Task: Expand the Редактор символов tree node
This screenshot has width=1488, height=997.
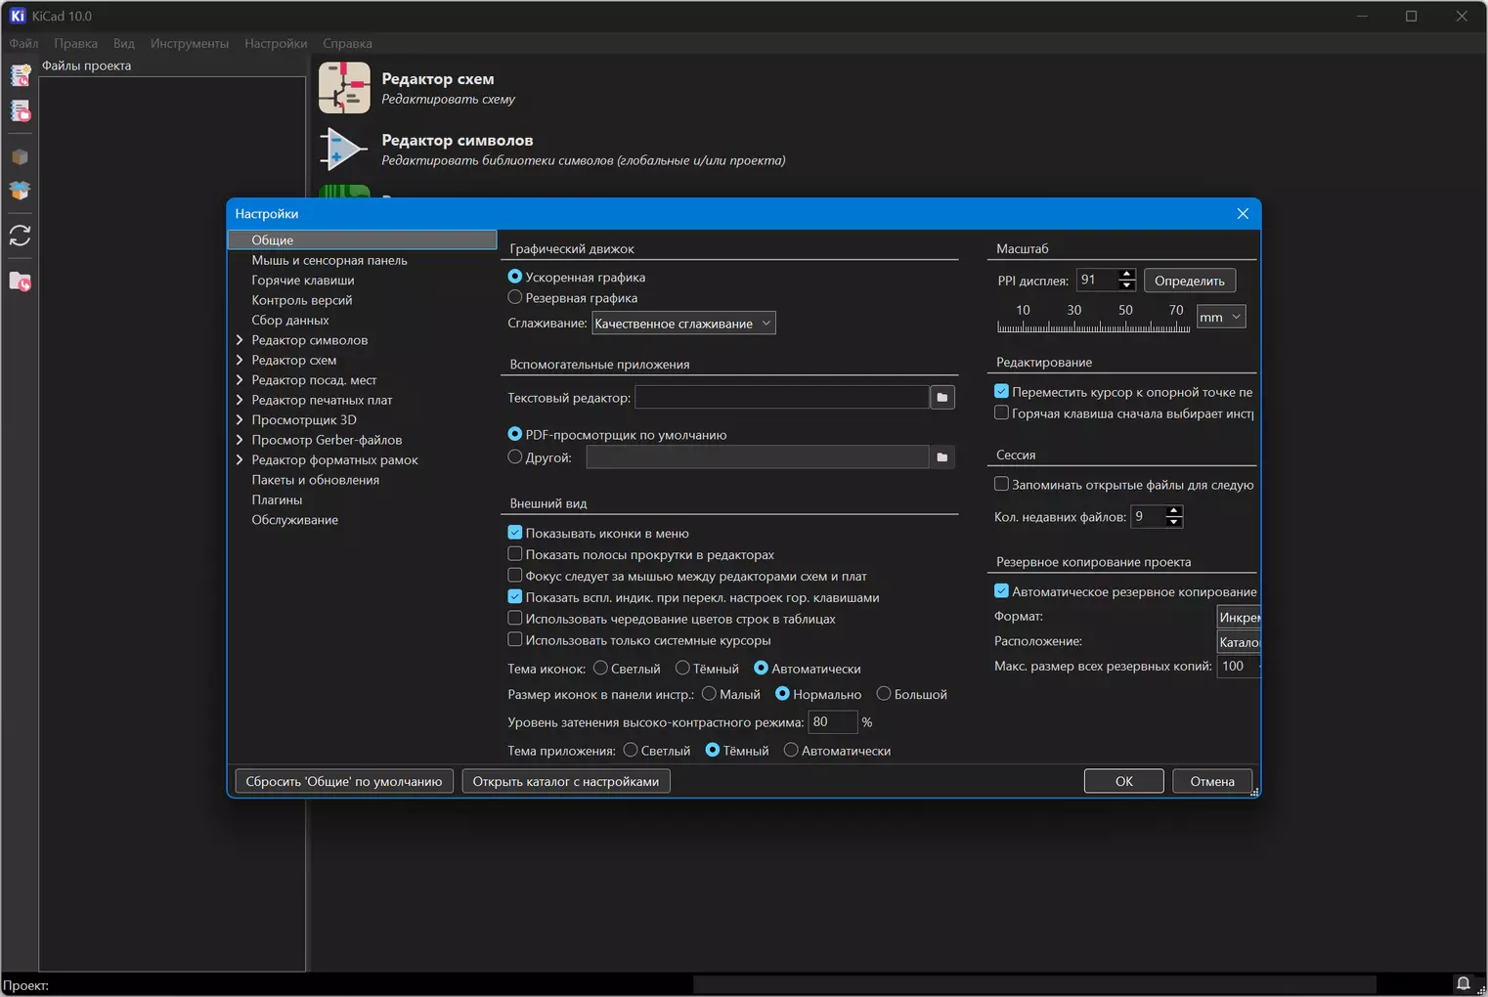Action: 240,340
